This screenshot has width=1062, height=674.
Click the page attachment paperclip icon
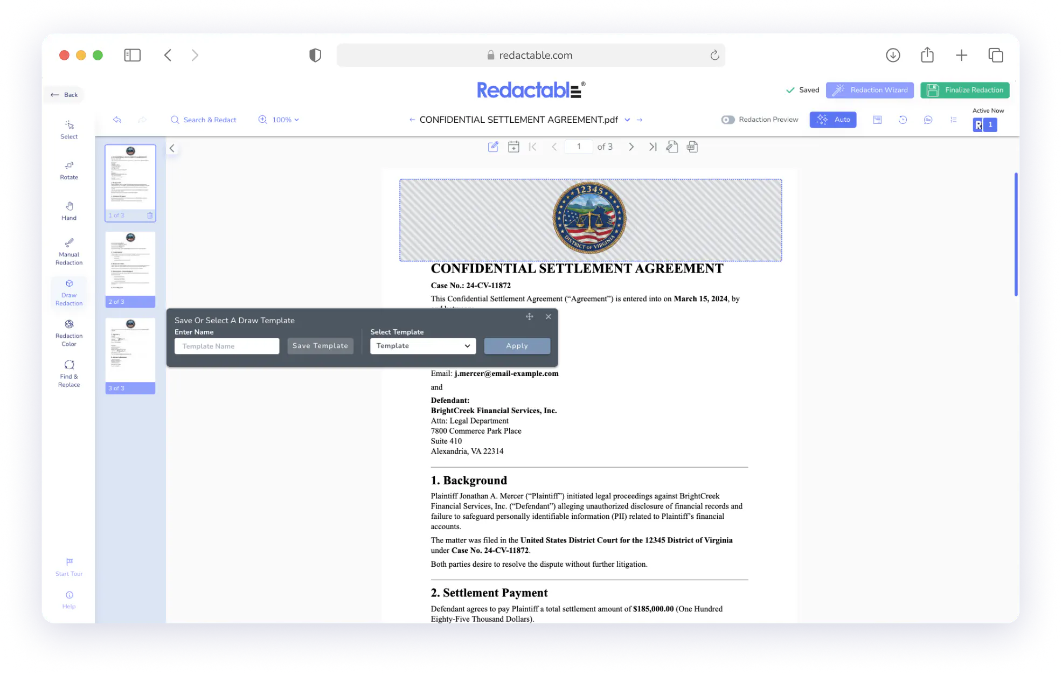coord(672,147)
